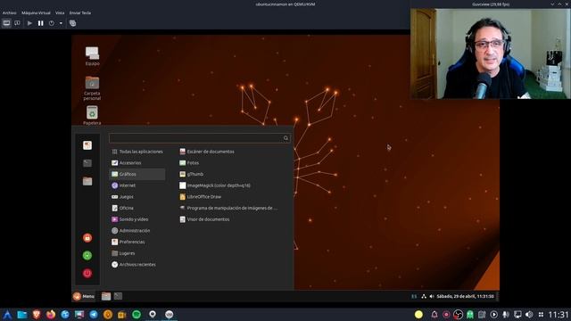Open the Máquina Virtual menu
571x321 pixels.
(36, 12)
